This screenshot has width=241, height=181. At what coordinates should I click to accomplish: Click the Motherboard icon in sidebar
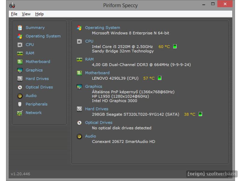point(20,62)
